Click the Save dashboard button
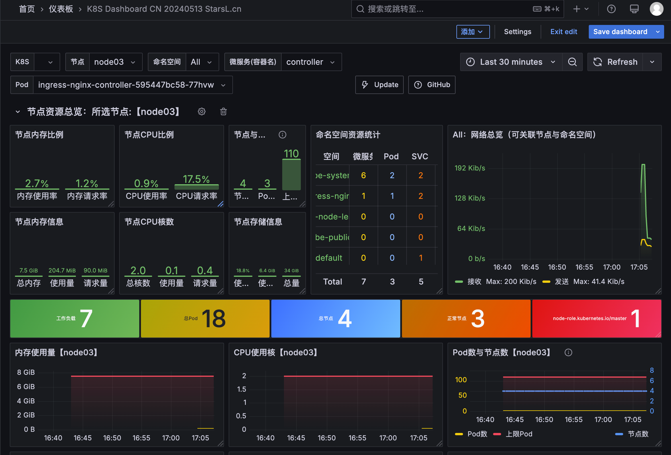This screenshot has width=671, height=455. tap(620, 32)
